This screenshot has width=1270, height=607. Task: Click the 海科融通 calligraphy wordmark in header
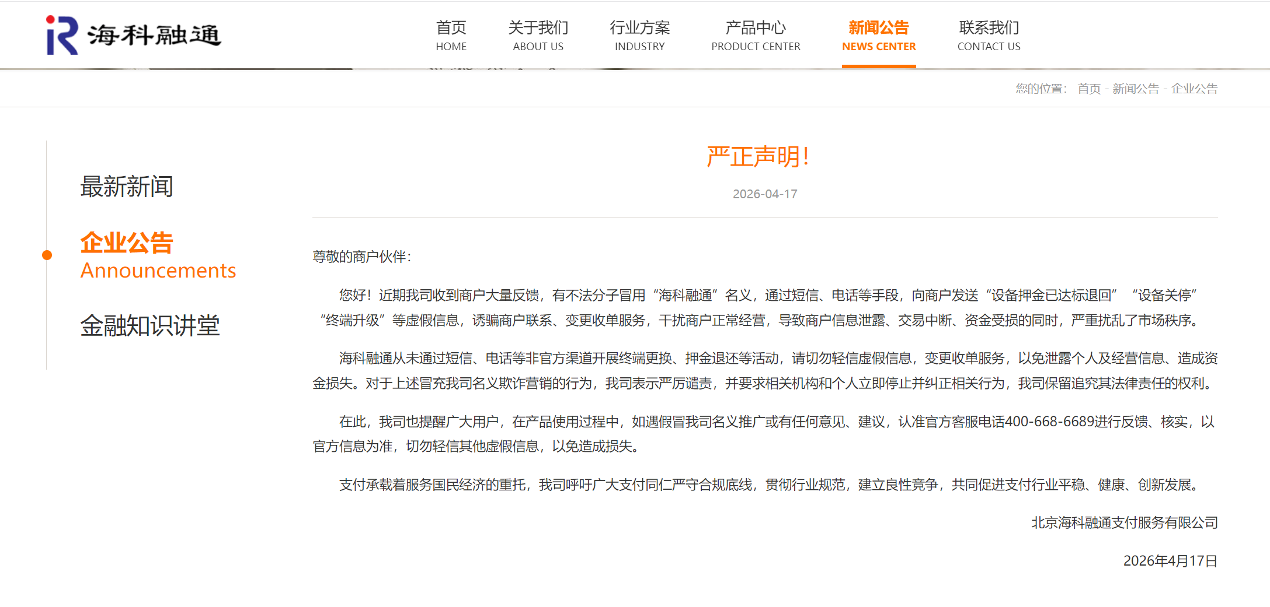click(x=154, y=36)
